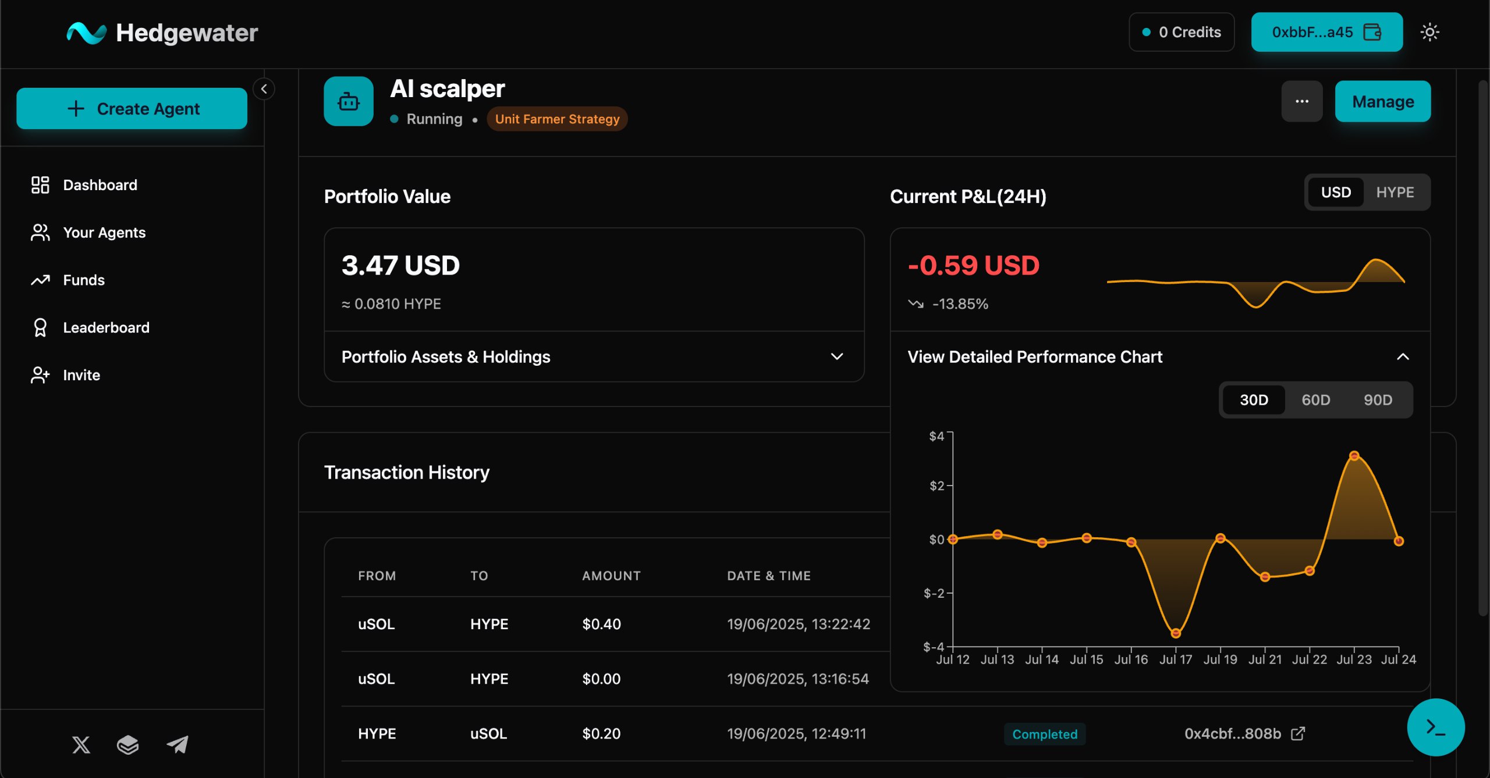Open the Telegram paper plane link
Screen dimensions: 1490x778
point(178,744)
